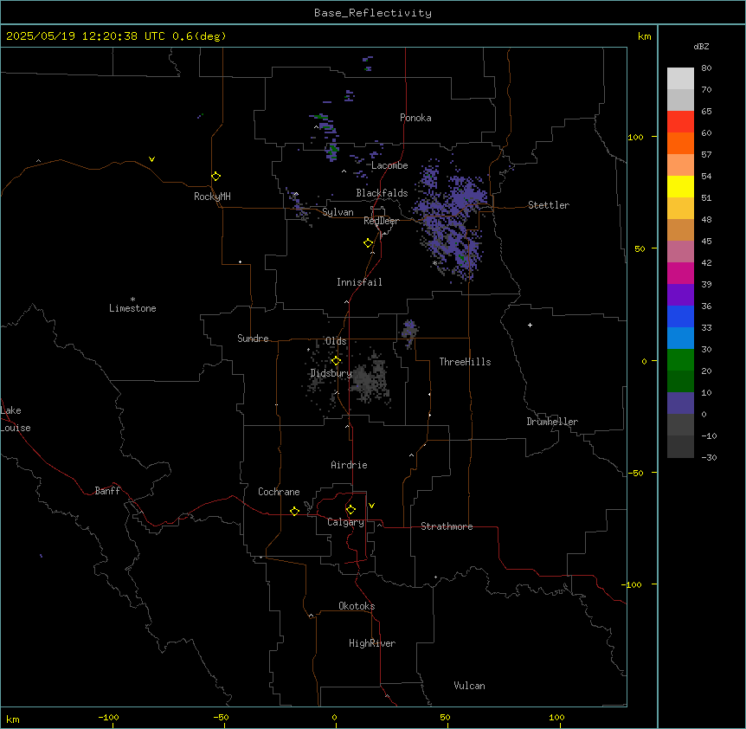Select the Innisfail label

tap(359, 282)
